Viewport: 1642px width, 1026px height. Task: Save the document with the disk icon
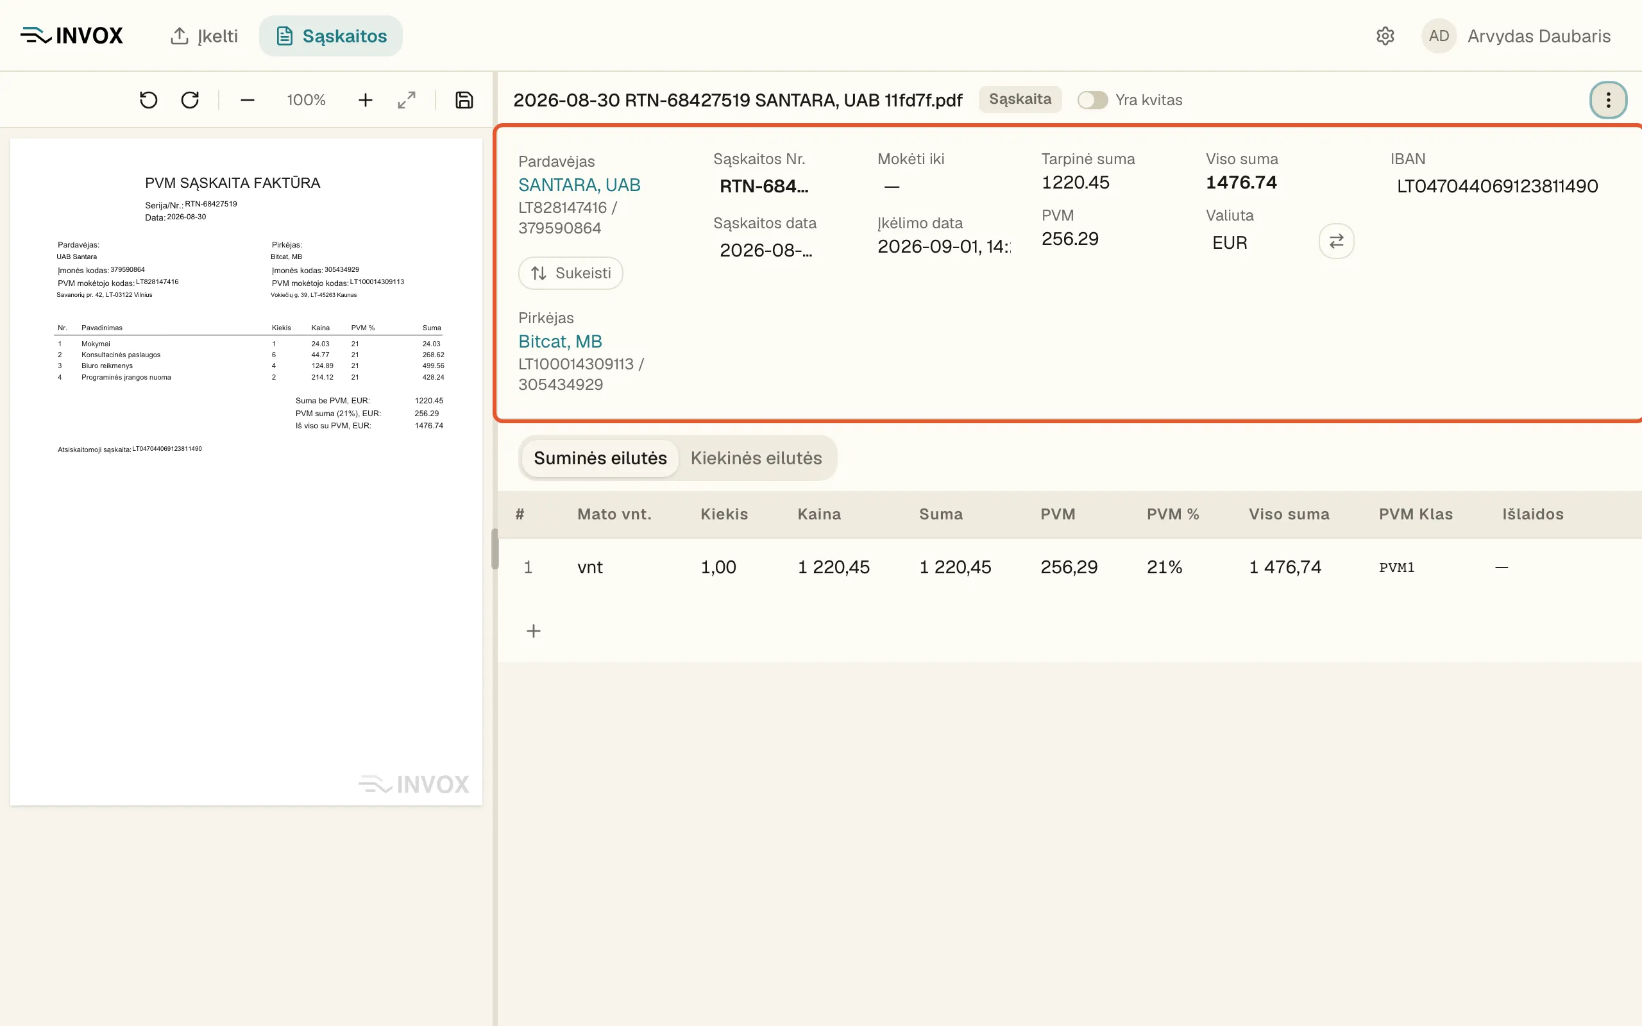coord(464,101)
